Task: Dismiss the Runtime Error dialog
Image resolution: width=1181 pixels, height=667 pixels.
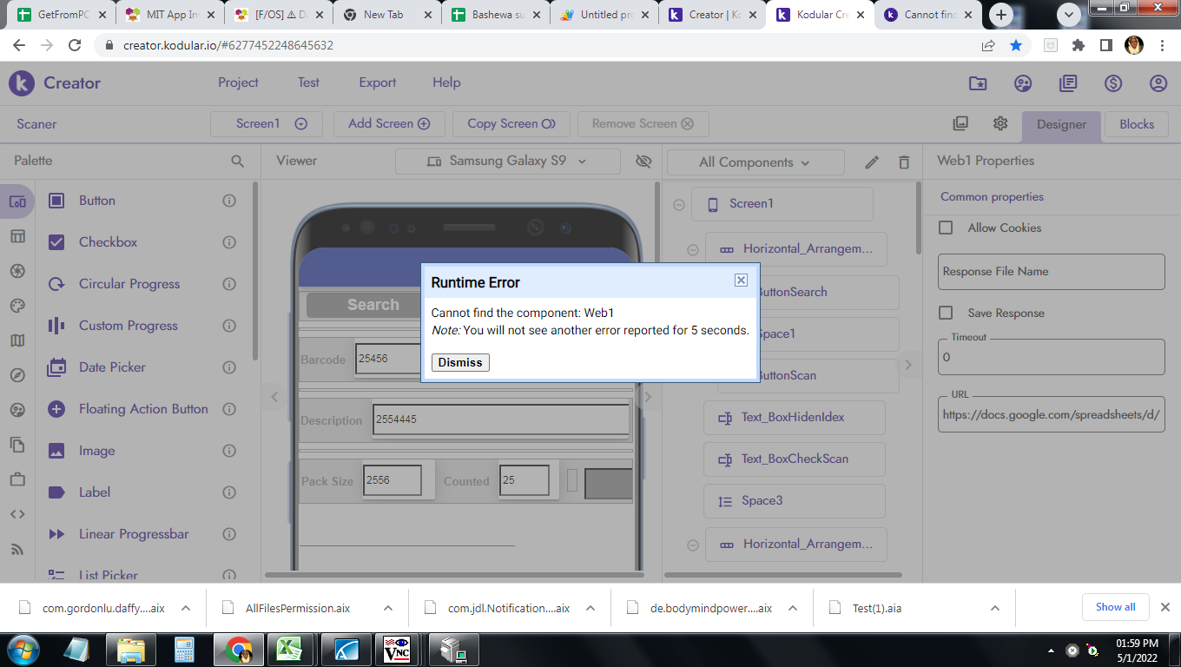Action: [x=460, y=362]
